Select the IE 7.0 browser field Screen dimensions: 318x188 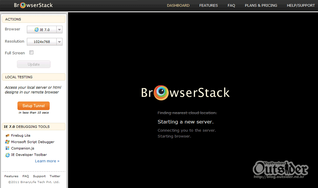tap(42, 30)
